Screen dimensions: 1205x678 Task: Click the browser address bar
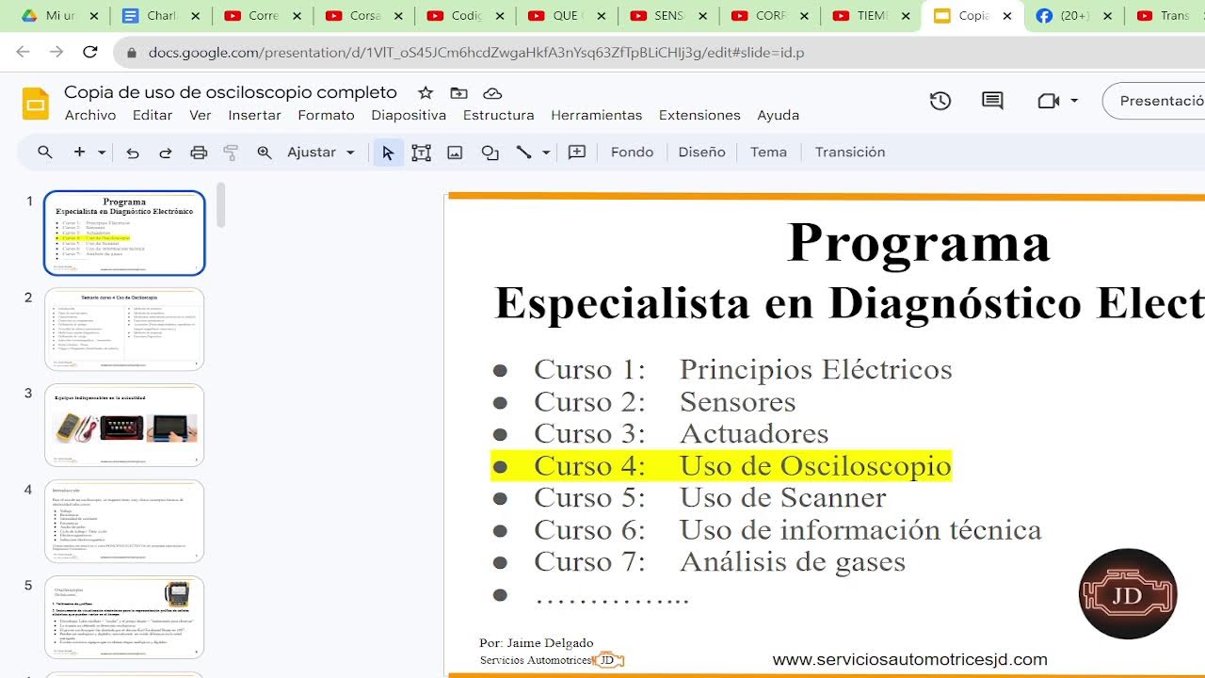(x=659, y=53)
